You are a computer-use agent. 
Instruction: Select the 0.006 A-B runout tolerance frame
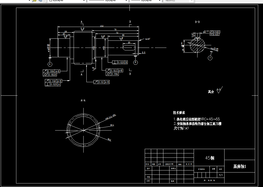(51, 71)
